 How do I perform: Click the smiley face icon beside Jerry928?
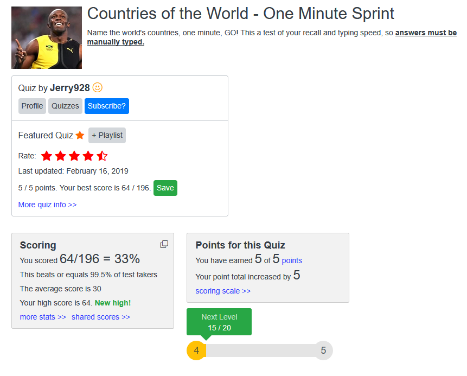coord(98,87)
